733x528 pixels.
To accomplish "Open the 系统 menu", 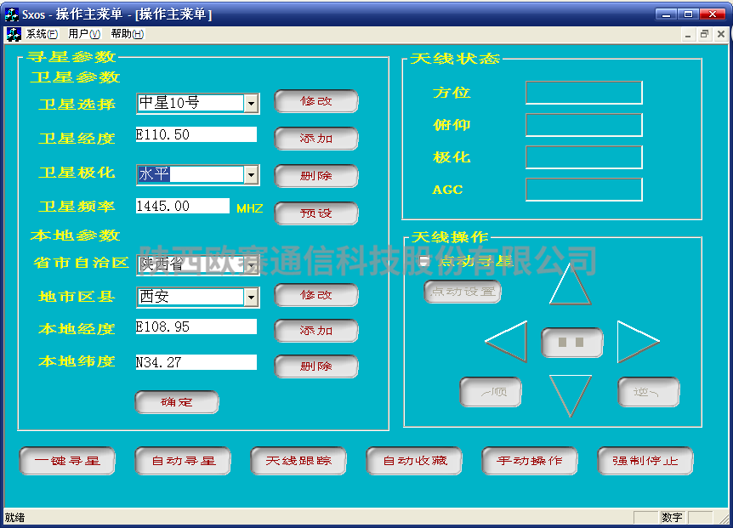I will pyautogui.click(x=42, y=34).
